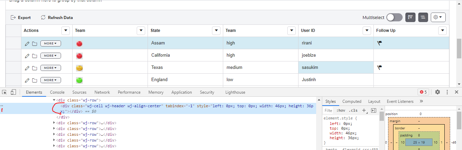Click the edit pencil in the California row
The width and height of the screenshot is (462, 150).
coord(27,56)
